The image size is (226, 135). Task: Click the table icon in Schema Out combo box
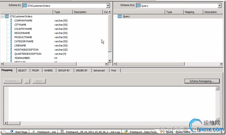tap(138, 6)
